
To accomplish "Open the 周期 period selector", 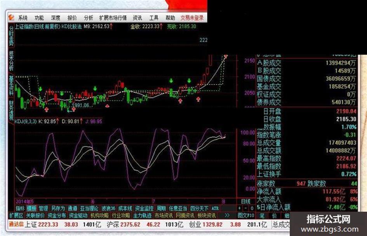I will (161, 208).
